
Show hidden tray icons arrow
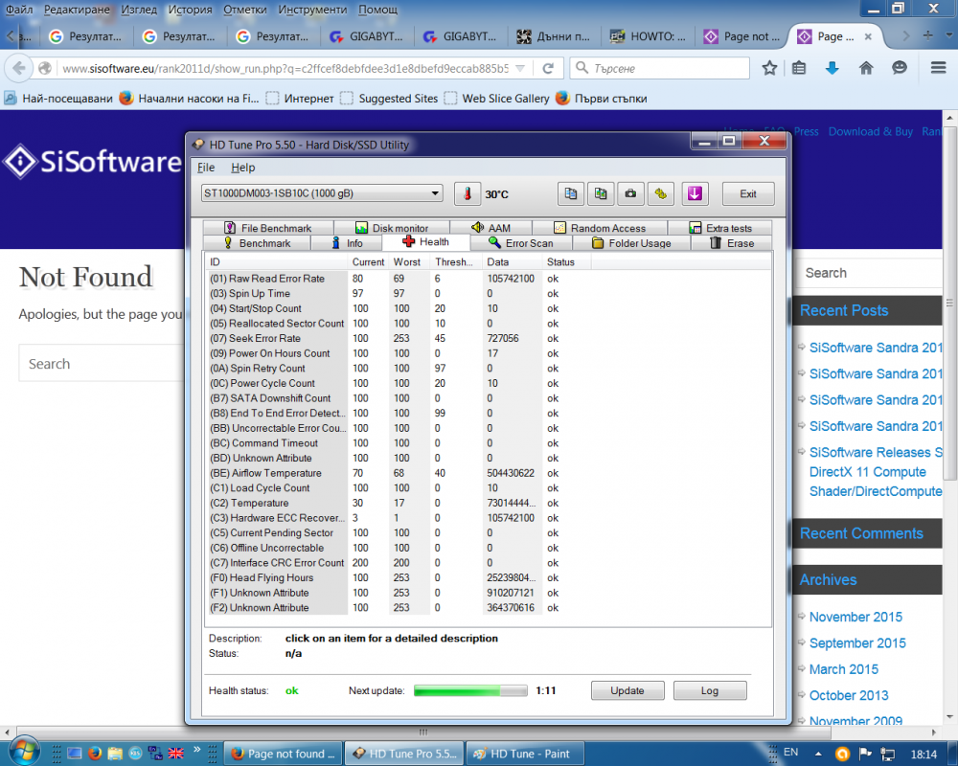coord(818,754)
